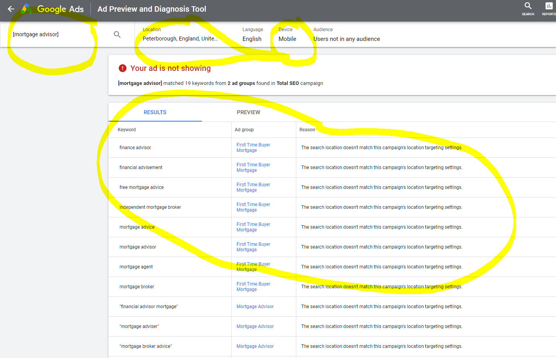Select the keyword mortgage broker
This screenshot has height=358, width=556.
pos(137,287)
